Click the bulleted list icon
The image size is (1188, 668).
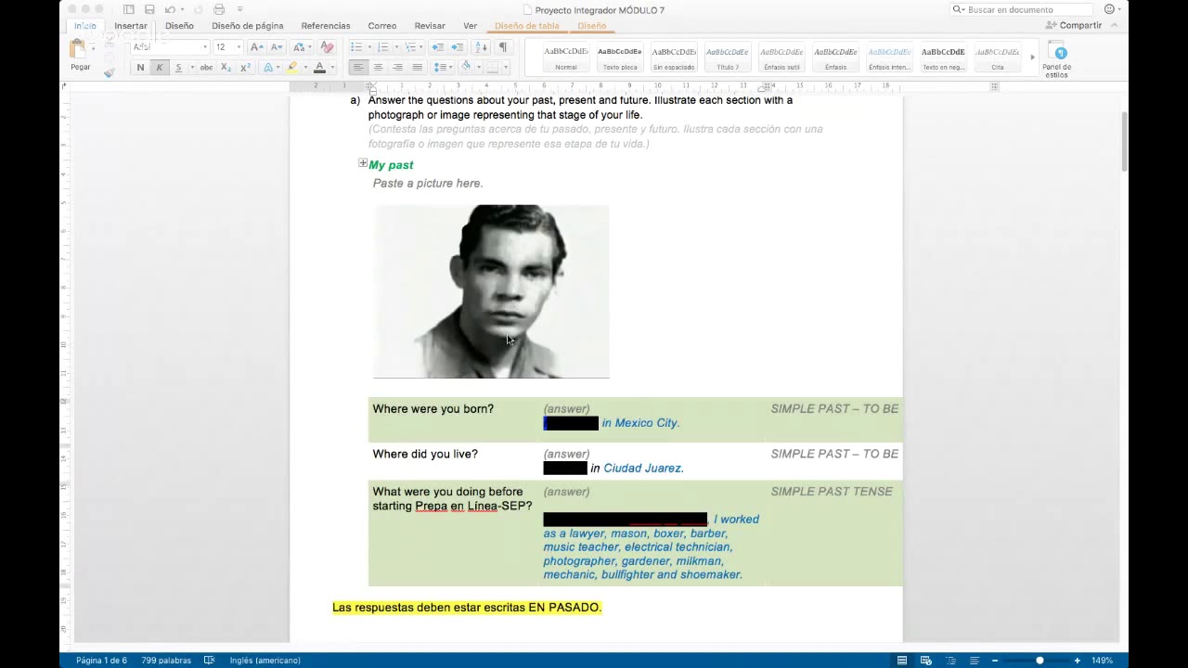click(355, 46)
